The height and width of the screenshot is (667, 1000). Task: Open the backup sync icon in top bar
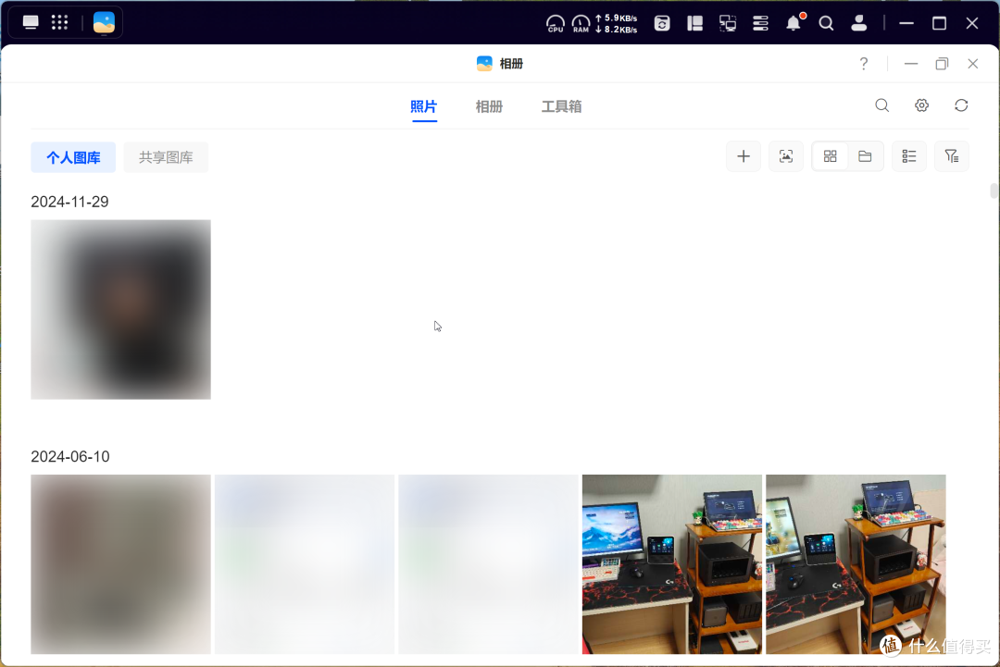point(662,23)
